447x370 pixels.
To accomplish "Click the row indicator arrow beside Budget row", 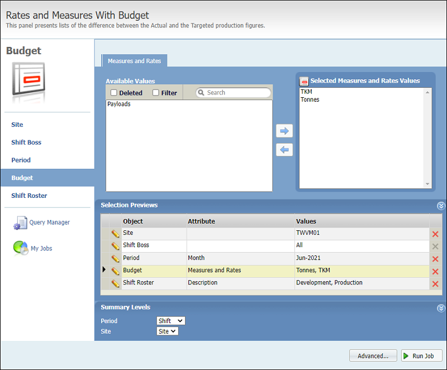I will [104, 269].
